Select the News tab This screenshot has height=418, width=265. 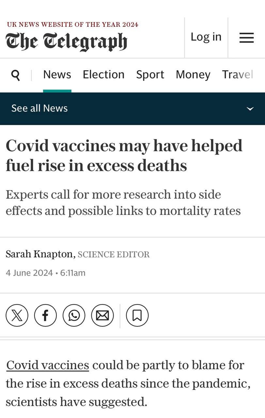57,74
